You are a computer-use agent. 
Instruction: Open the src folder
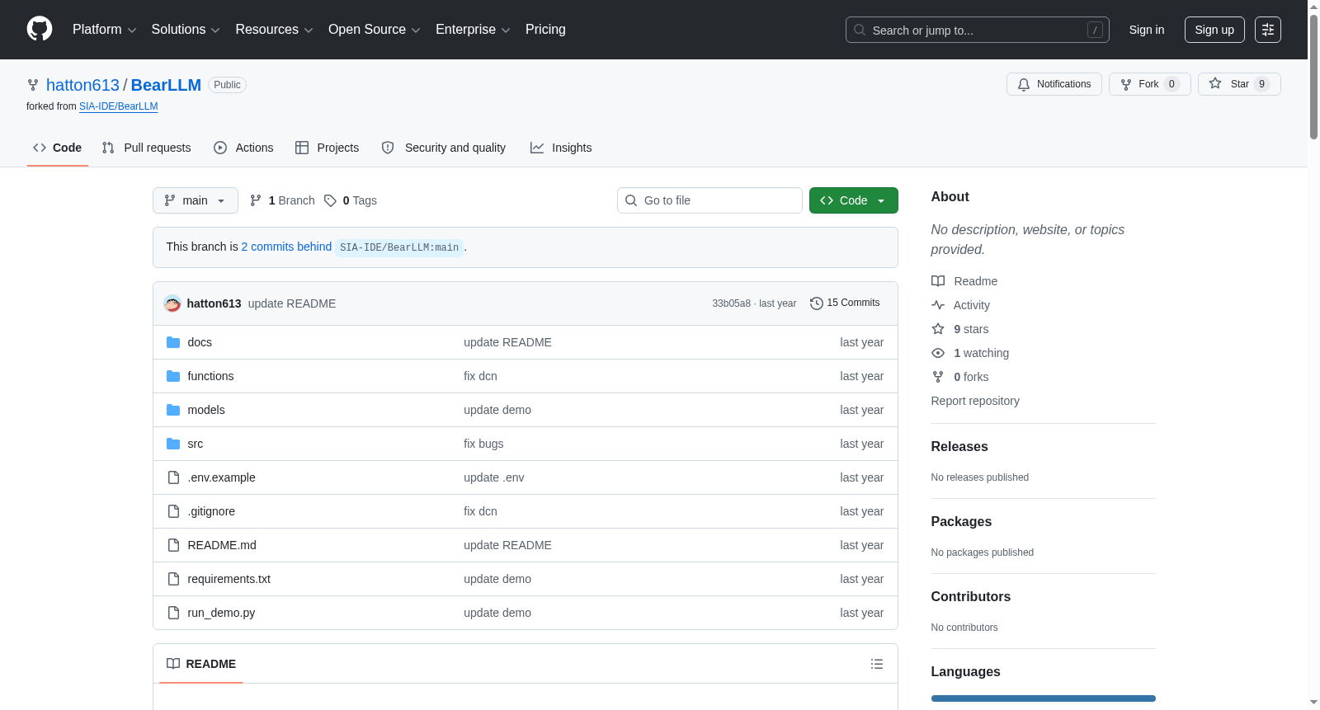click(x=195, y=444)
